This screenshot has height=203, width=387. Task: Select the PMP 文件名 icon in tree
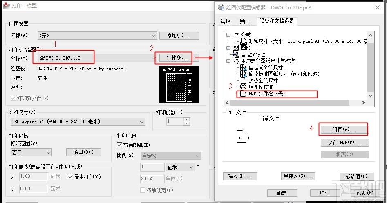click(x=244, y=94)
